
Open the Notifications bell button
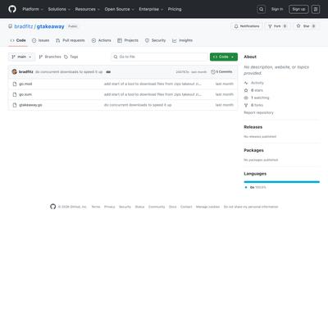(247, 26)
